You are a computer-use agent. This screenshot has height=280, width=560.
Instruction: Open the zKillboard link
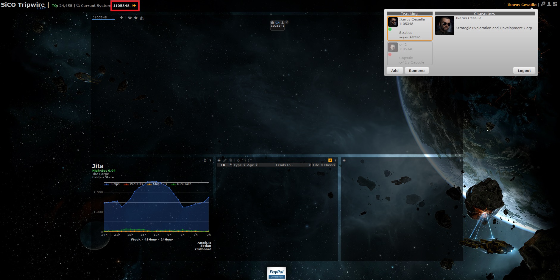pyautogui.click(x=203, y=249)
